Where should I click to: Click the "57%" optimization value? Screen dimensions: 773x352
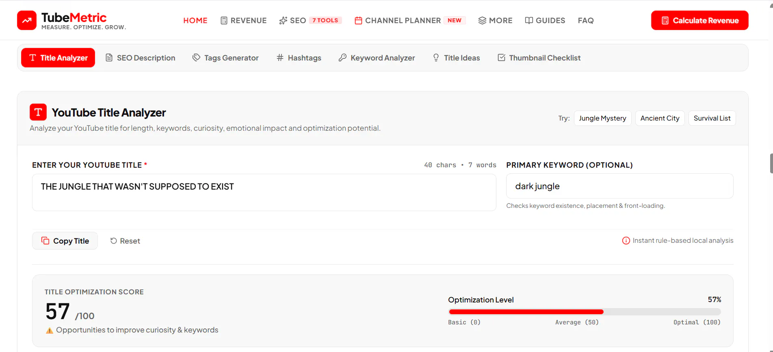pyautogui.click(x=715, y=300)
